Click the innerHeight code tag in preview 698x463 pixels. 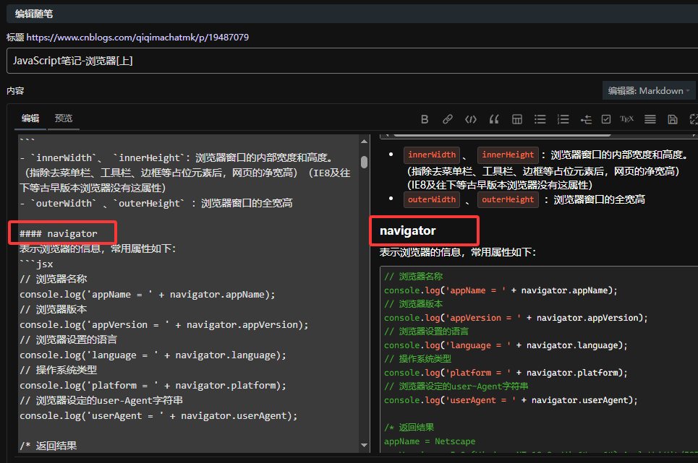point(508,155)
